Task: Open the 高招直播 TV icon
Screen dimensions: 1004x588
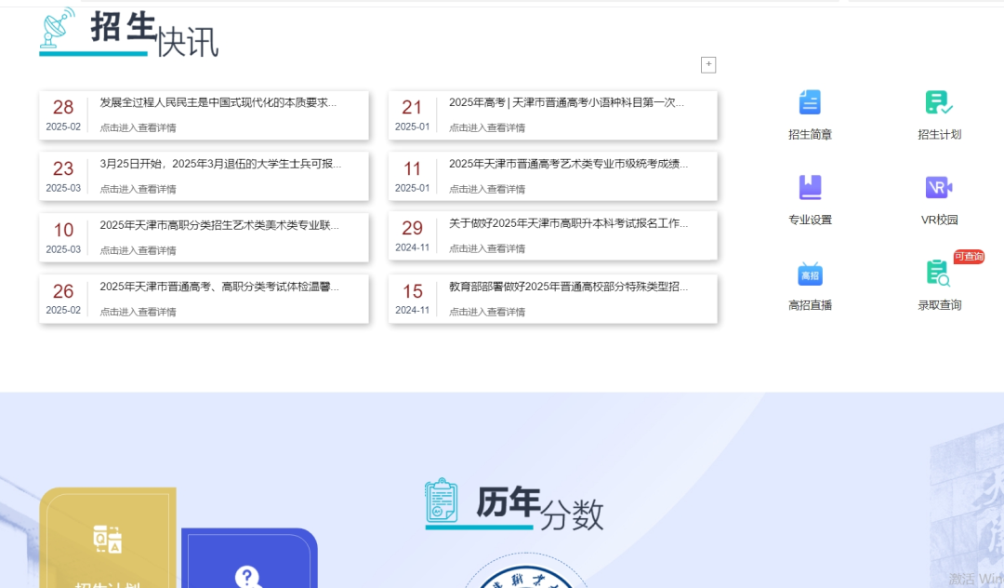Action: pyautogui.click(x=810, y=274)
